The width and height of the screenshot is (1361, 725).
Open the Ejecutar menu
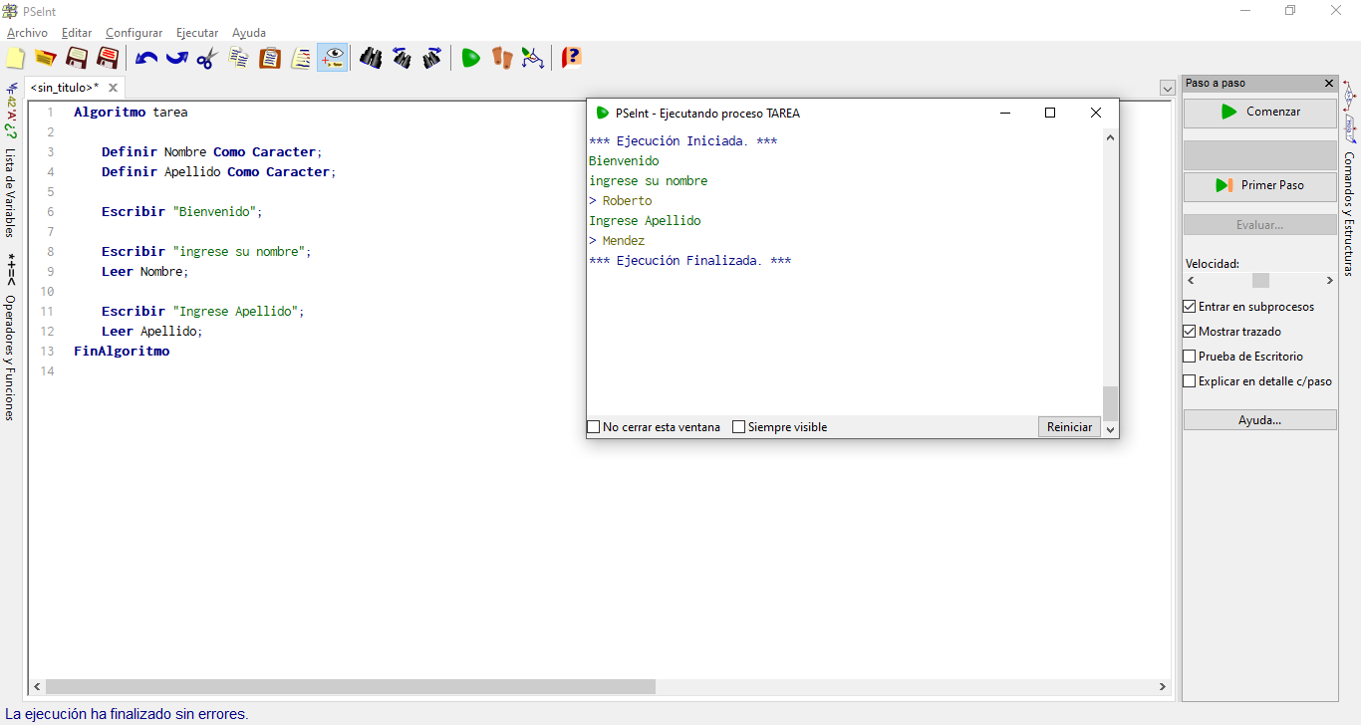[x=197, y=33]
